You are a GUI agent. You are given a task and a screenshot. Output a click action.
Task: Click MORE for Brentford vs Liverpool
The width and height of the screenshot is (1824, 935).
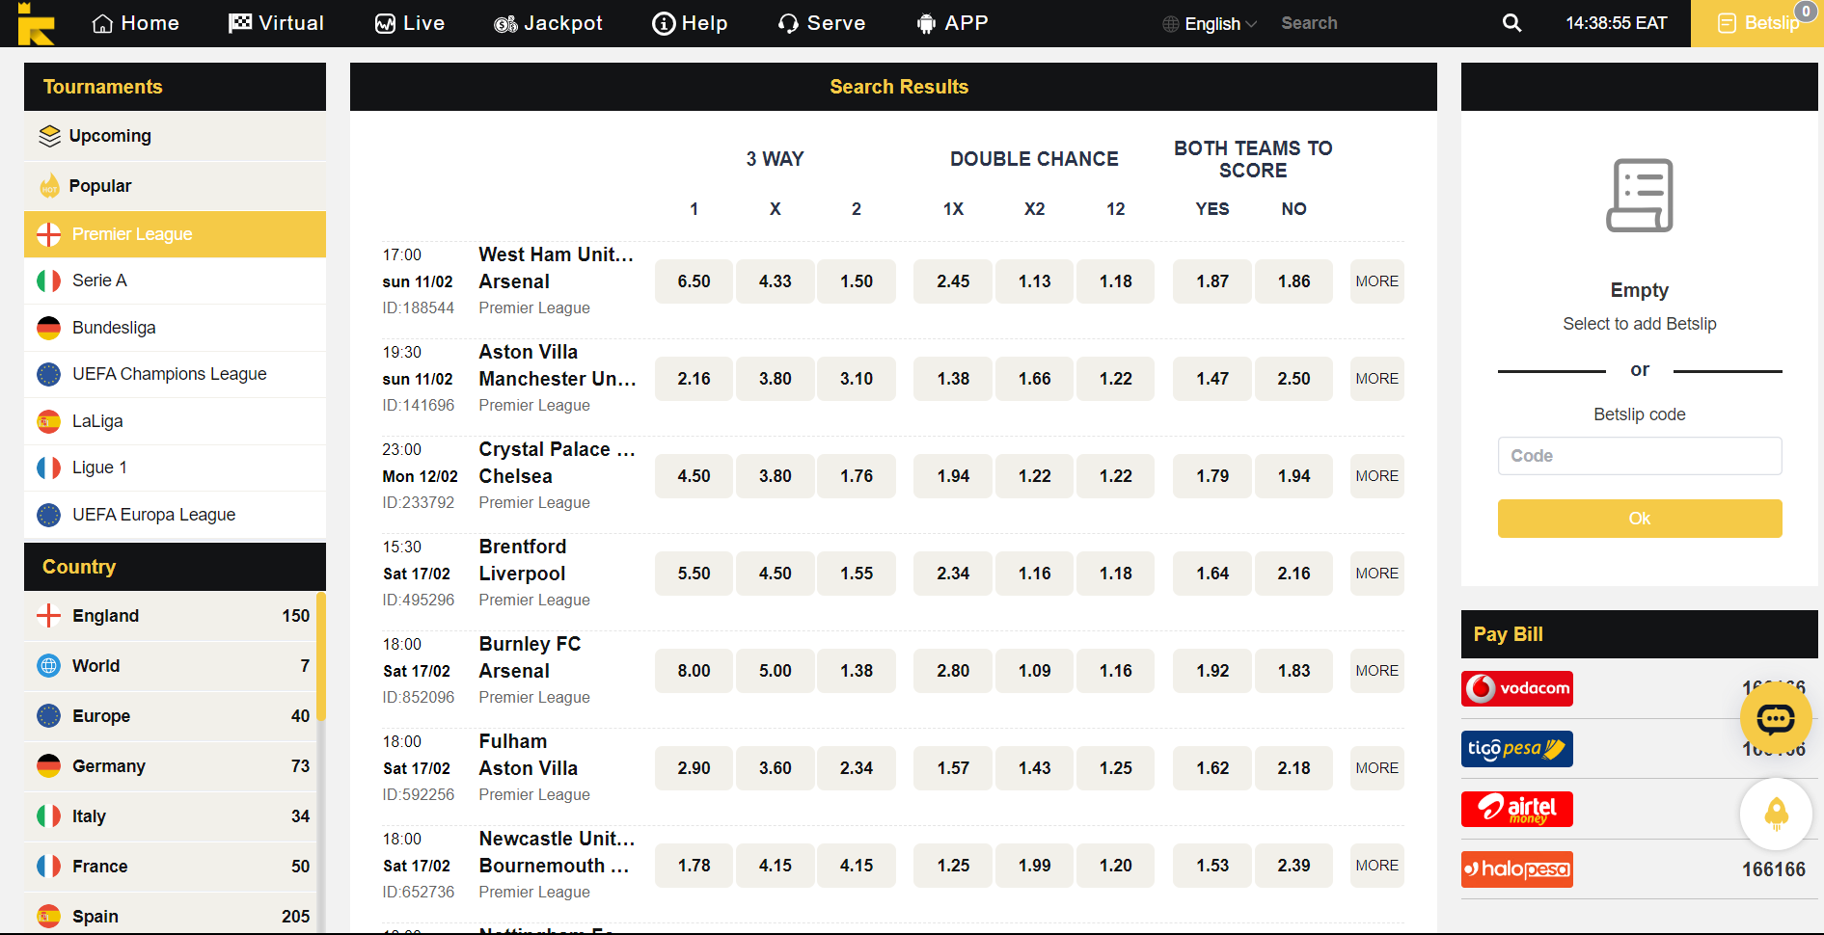click(x=1376, y=574)
